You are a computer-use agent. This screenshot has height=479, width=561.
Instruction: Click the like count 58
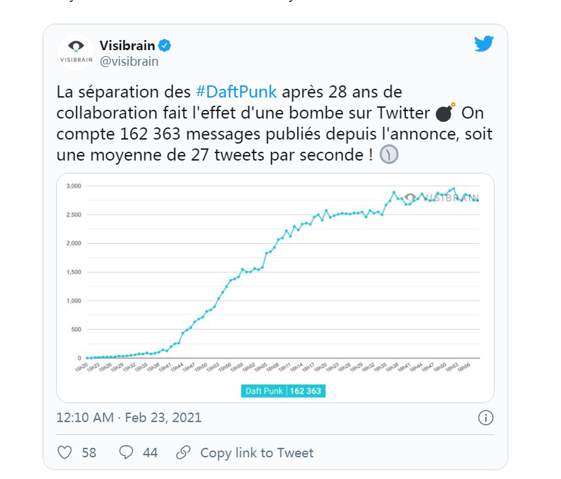pos(89,453)
